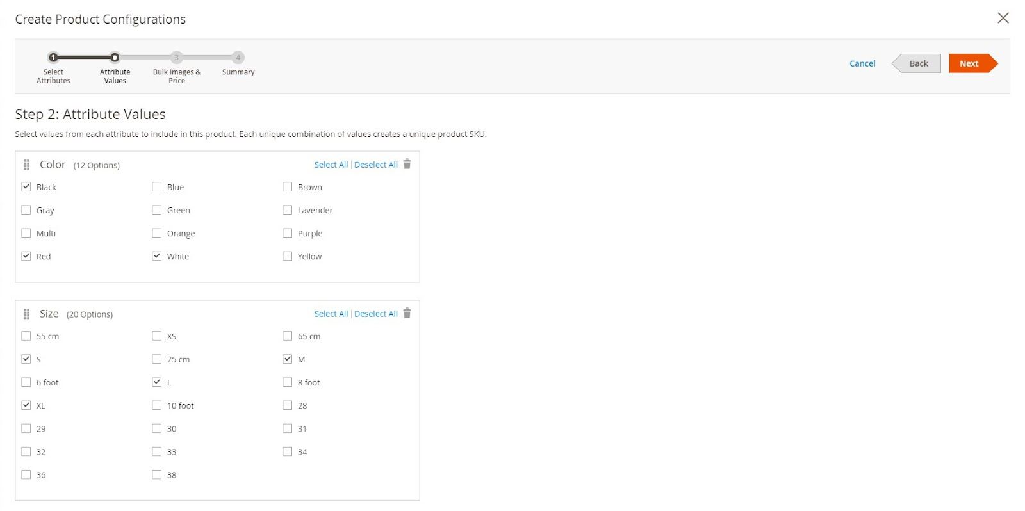The width and height of the screenshot is (1025, 511).
Task: Check the Yellow color checkbox
Action: coord(288,256)
